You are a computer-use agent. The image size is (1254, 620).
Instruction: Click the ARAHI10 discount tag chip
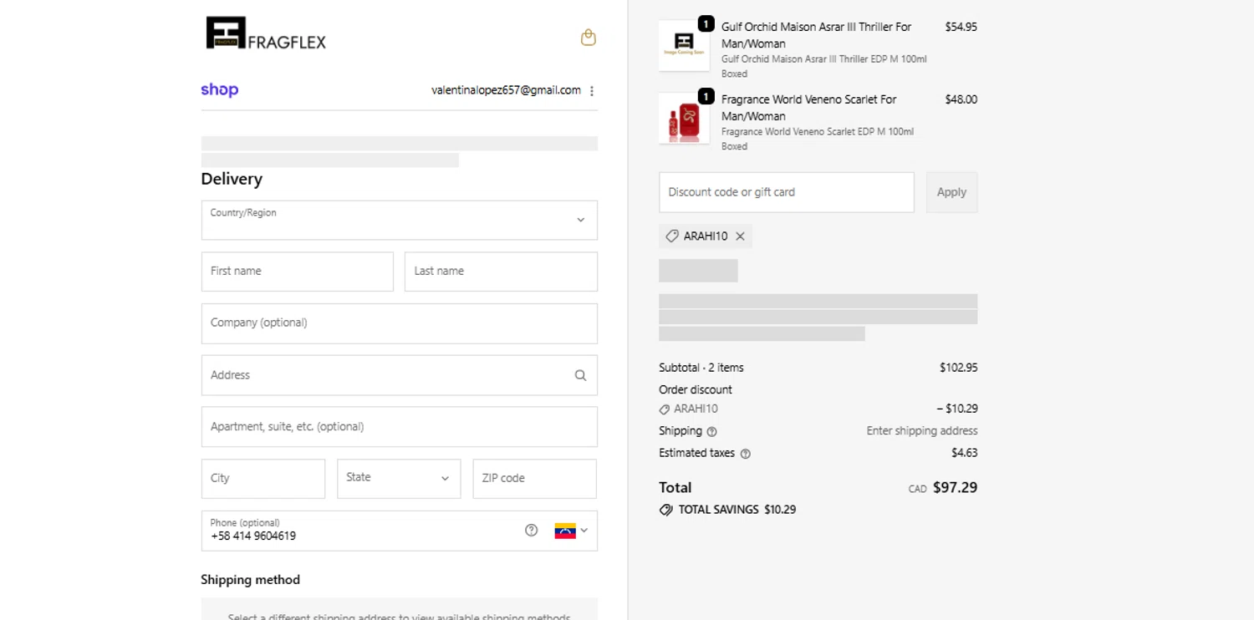pyautogui.click(x=705, y=236)
